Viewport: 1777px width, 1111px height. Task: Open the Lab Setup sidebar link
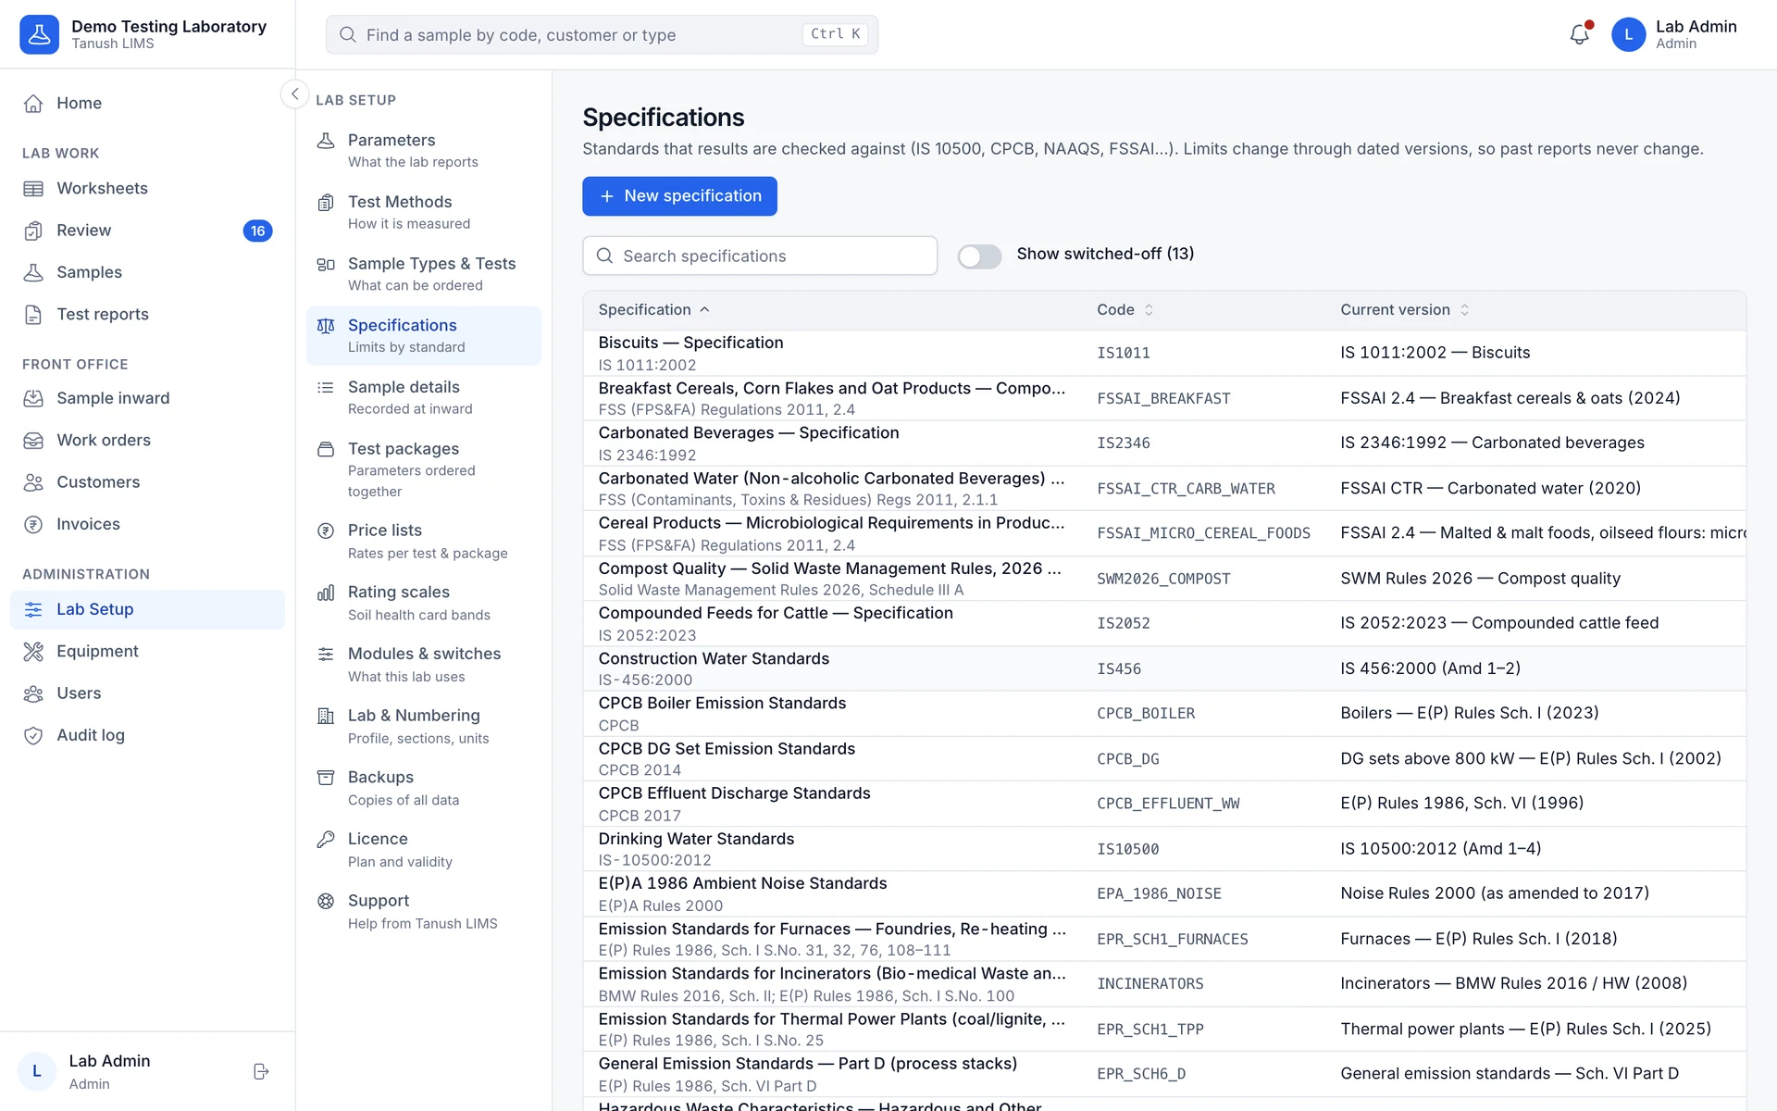[147, 609]
